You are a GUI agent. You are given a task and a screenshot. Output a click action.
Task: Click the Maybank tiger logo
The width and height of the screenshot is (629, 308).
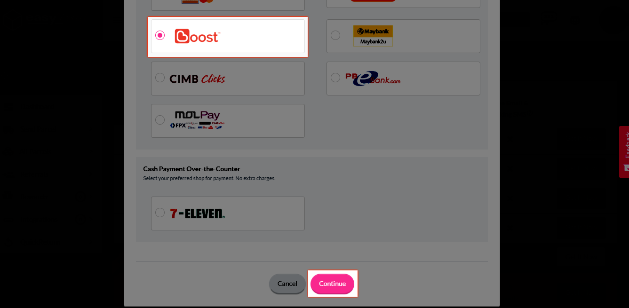click(373, 31)
